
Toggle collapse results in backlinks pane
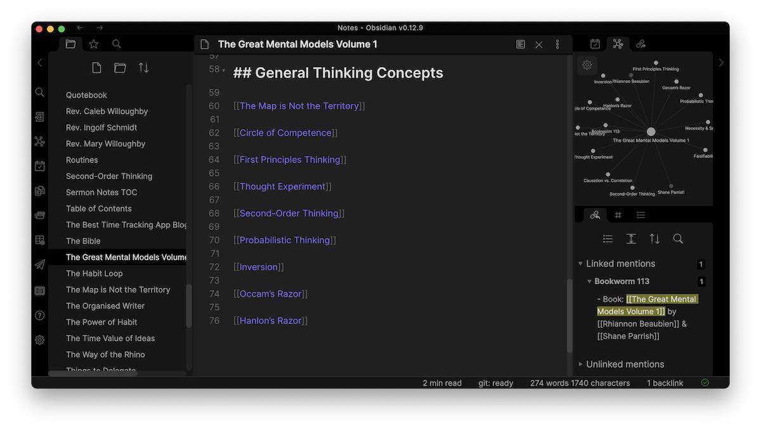[x=608, y=239]
